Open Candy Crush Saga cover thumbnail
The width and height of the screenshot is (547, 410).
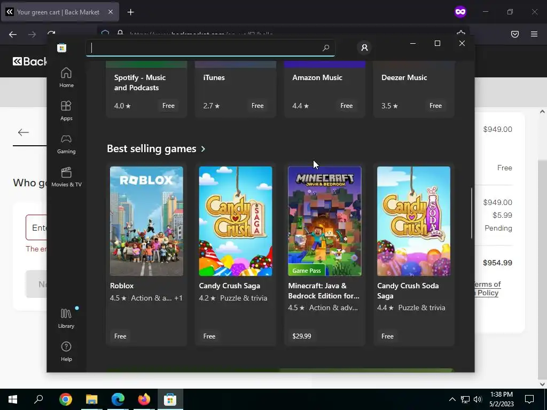236,221
